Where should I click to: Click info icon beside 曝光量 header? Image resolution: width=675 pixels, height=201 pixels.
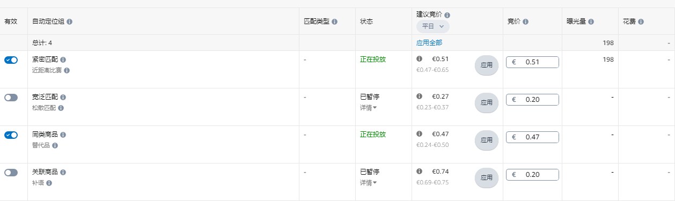coord(591,22)
